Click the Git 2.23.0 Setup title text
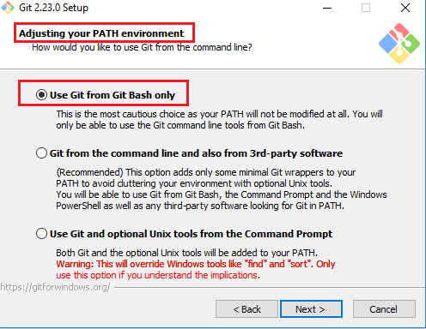426x329 pixels. [x=53, y=8]
